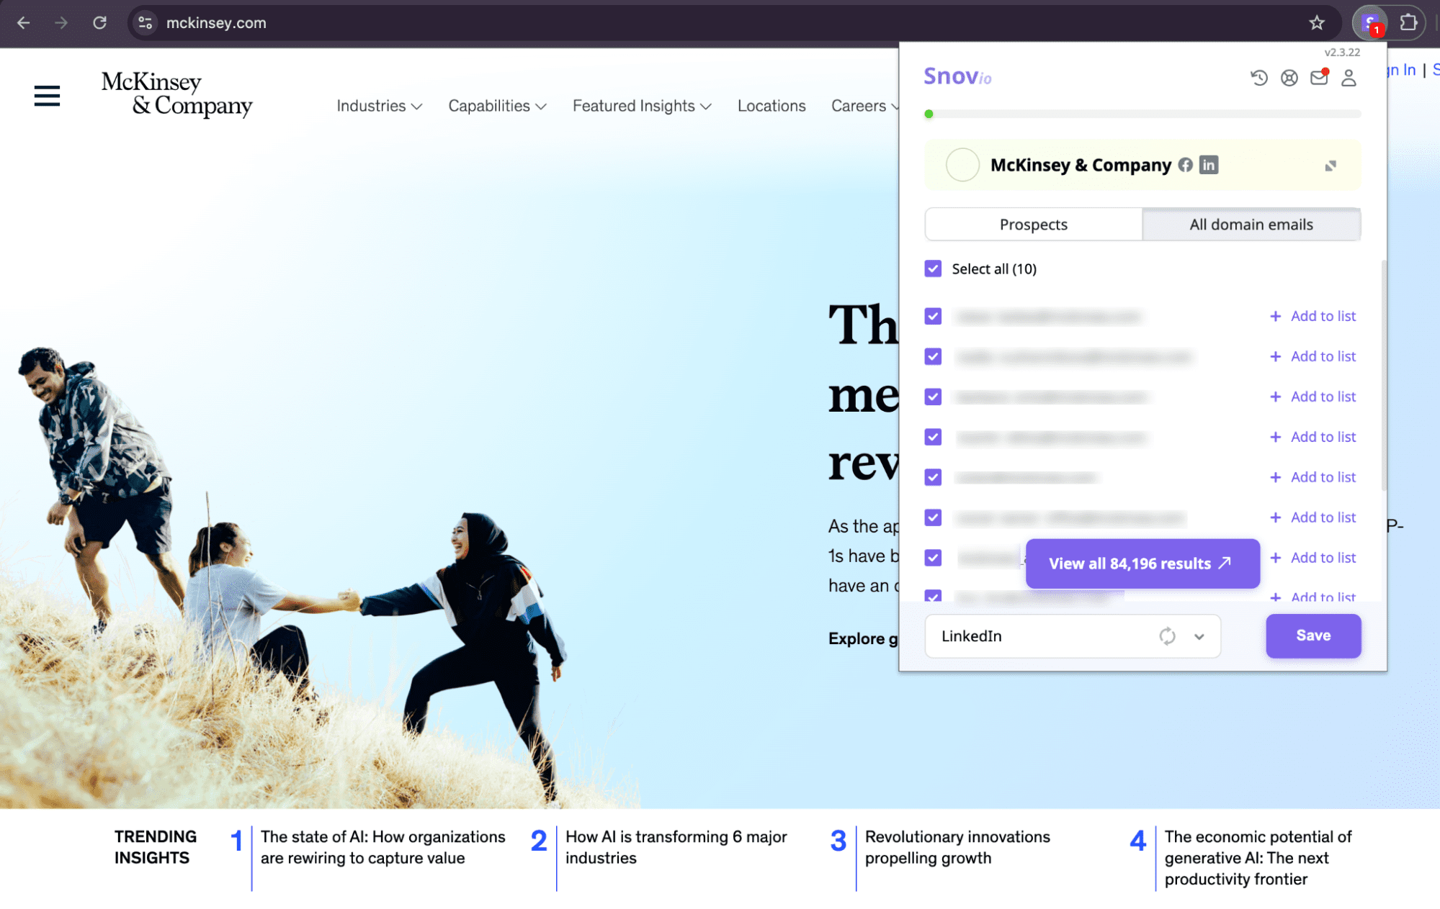Open Snov.io search history icon
The height and width of the screenshot is (909, 1440).
(x=1258, y=78)
